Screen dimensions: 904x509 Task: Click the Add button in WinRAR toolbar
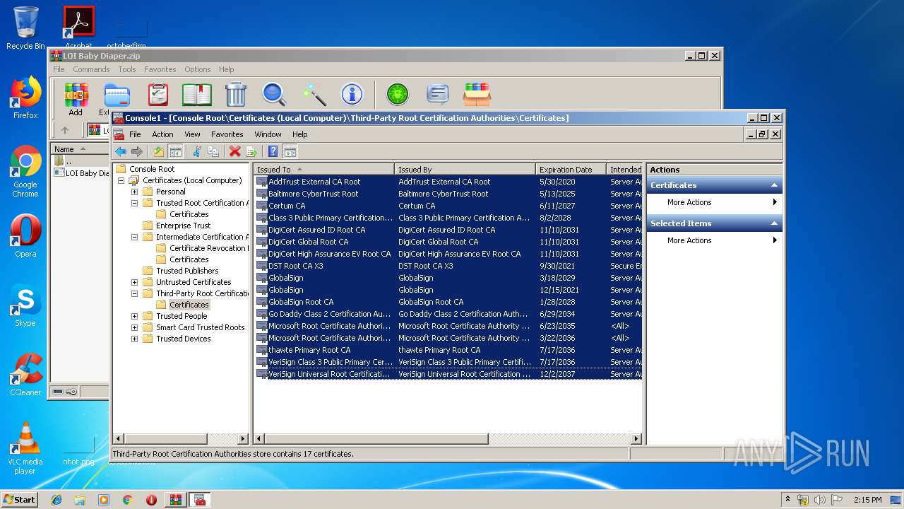(76, 99)
